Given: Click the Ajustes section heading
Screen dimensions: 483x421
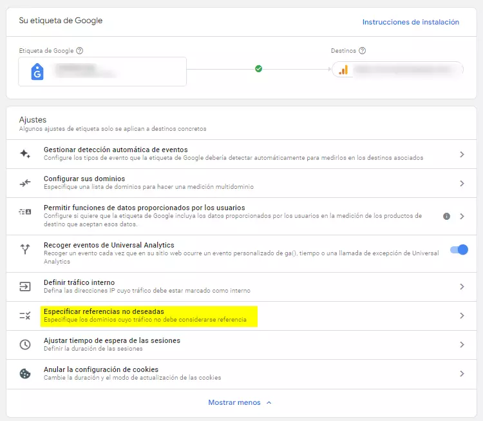Looking at the screenshot, I should click(x=33, y=120).
